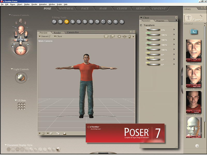The image size is (207, 155).
Task: Select the Rotate editing tool
Action: point(54,22)
